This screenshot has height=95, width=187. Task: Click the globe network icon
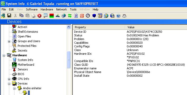(x=64, y=16)
